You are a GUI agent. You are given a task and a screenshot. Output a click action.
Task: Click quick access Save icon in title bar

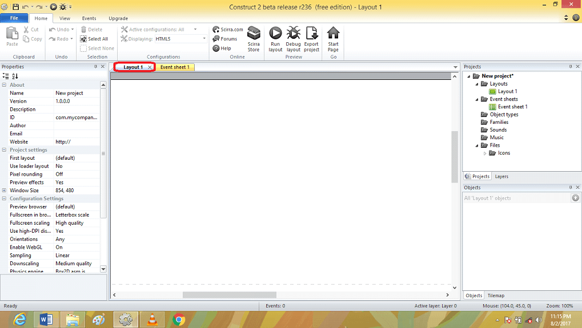(x=15, y=7)
